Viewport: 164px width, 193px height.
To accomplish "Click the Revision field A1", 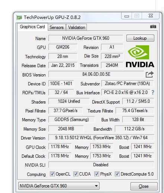I will (112, 47).
